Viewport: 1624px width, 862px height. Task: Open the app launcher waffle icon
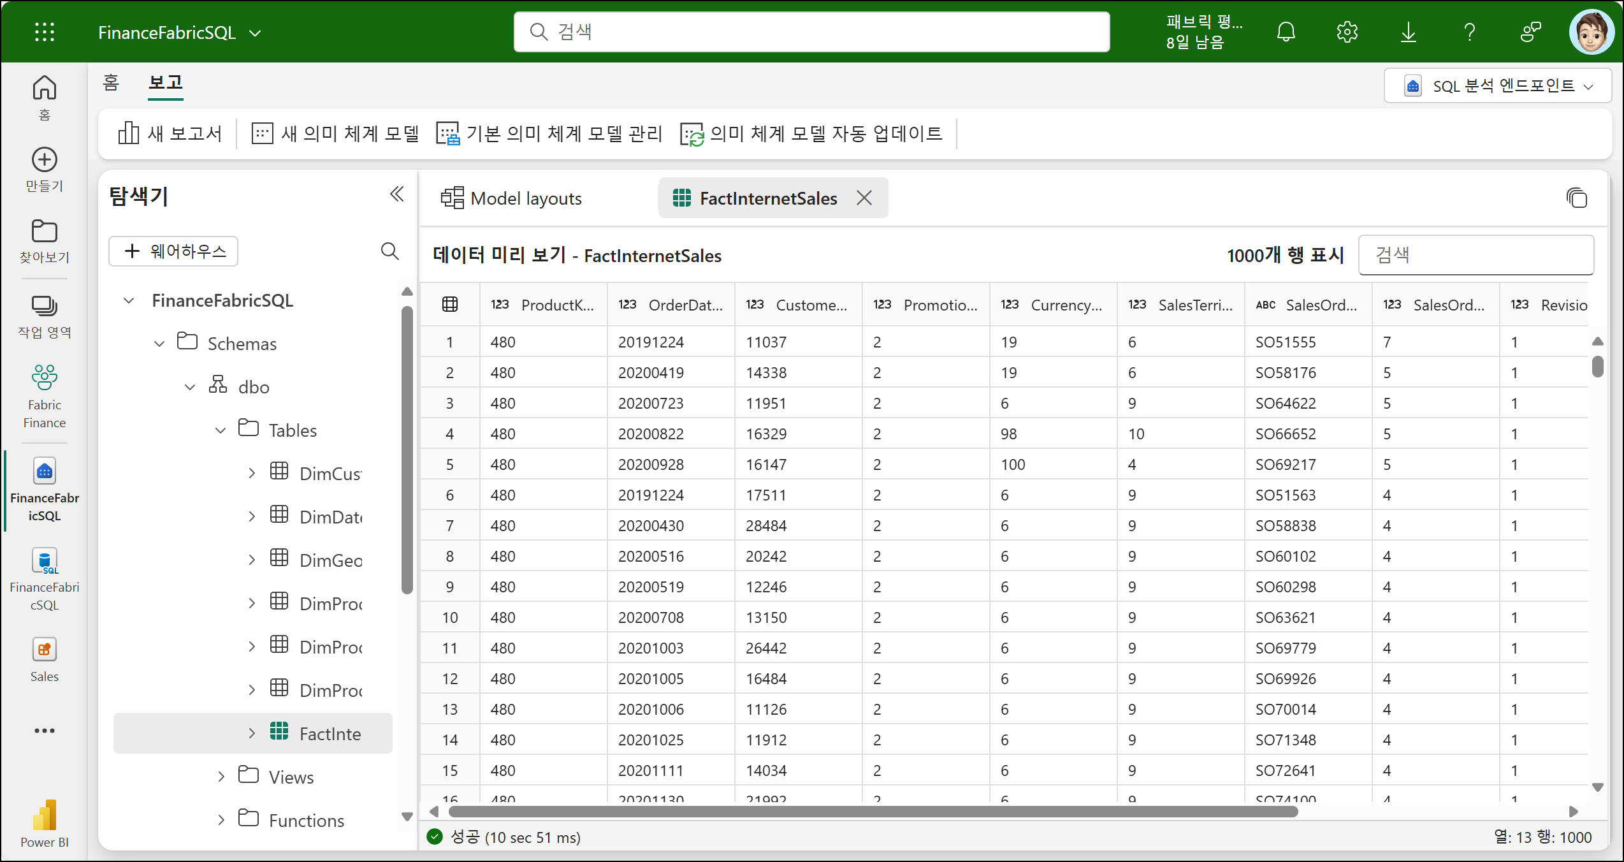coord(45,32)
